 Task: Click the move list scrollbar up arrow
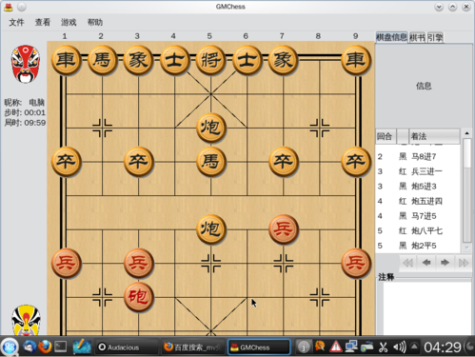tap(466, 133)
